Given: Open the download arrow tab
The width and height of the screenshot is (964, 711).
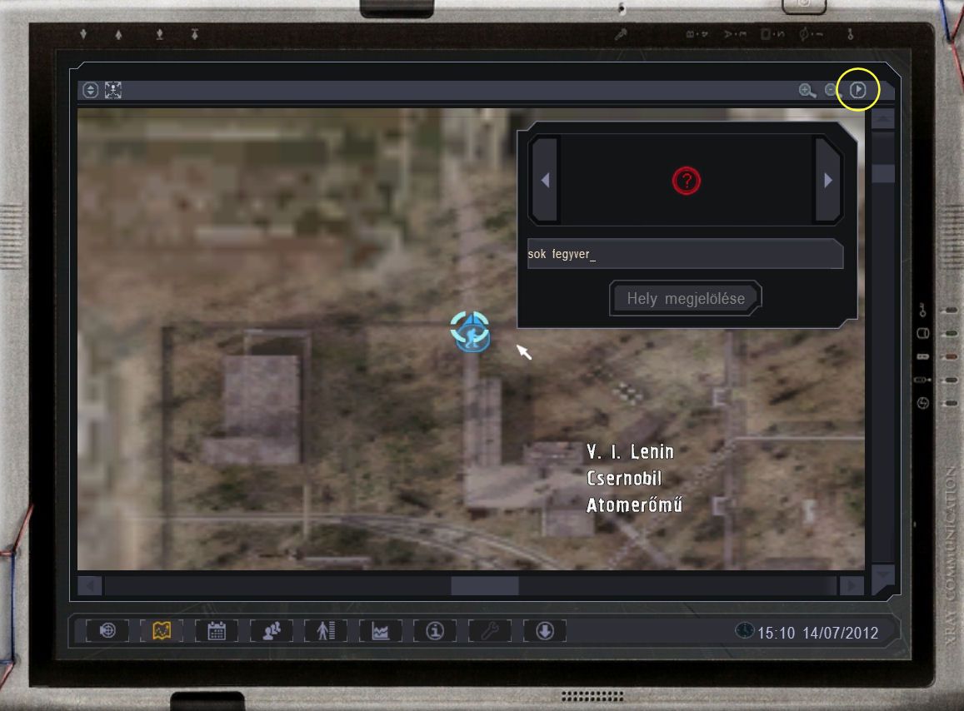Looking at the screenshot, I should [545, 630].
